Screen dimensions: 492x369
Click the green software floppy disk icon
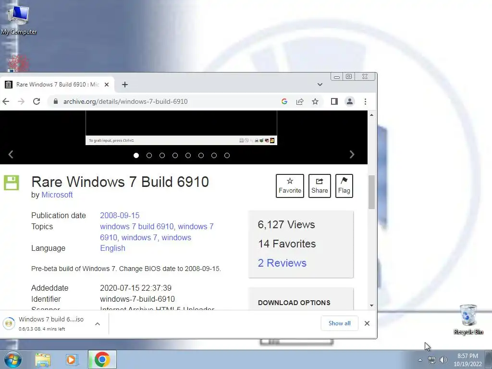pyautogui.click(x=12, y=183)
